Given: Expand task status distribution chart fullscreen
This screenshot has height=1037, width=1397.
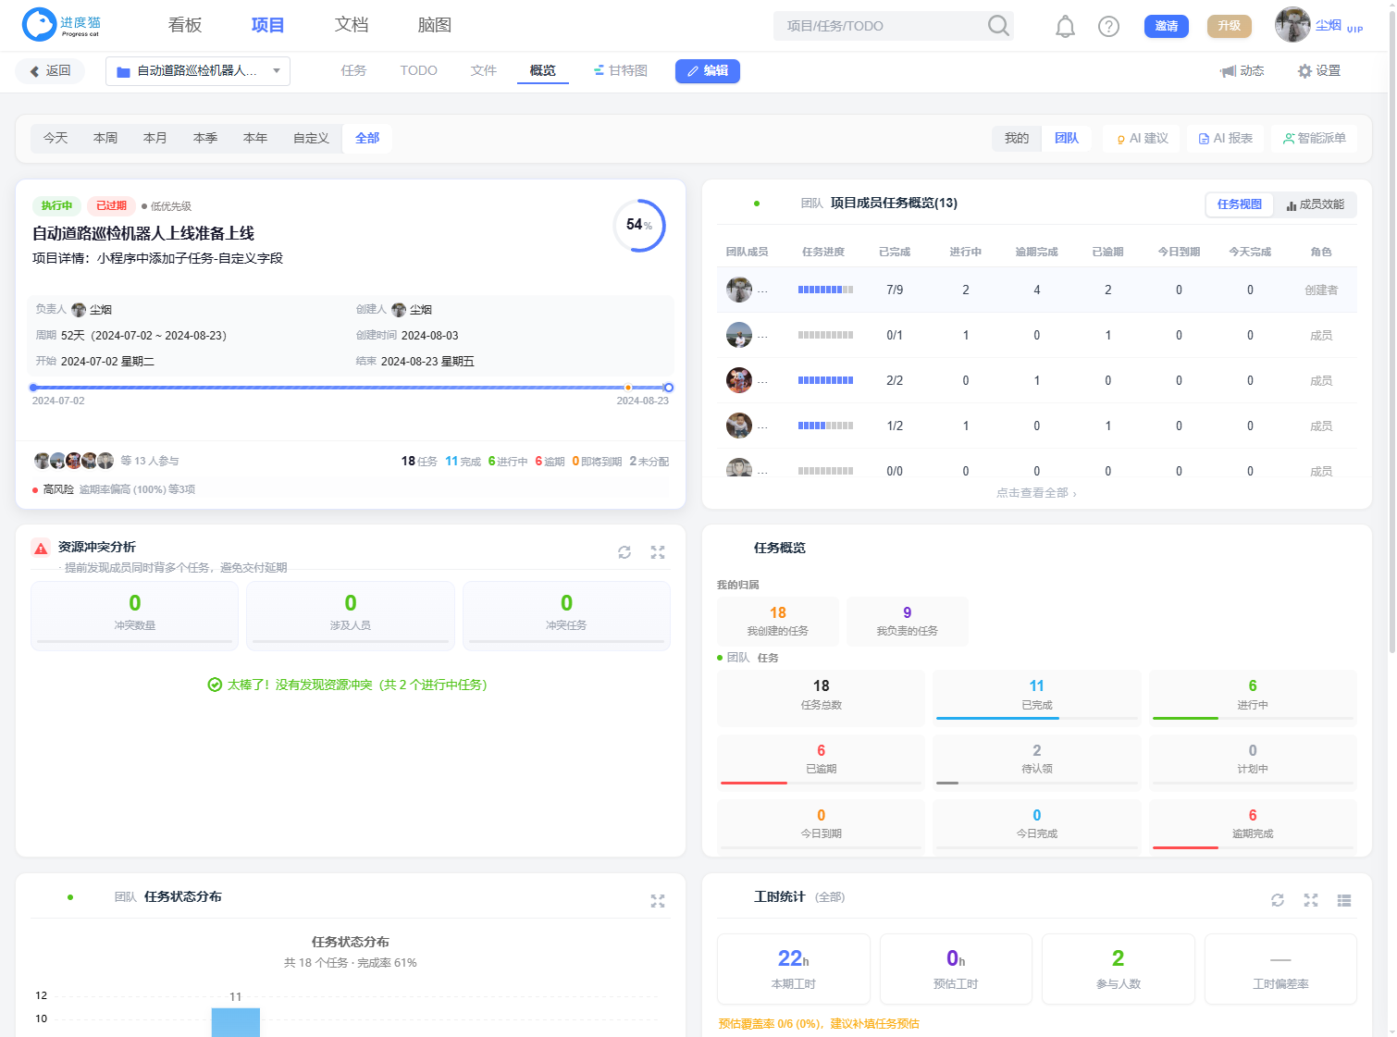Looking at the screenshot, I should tap(658, 901).
